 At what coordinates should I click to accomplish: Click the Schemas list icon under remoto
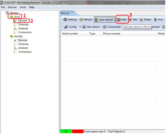tap(15, 44)
